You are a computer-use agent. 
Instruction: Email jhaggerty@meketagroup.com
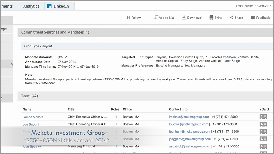coord(190,139)
